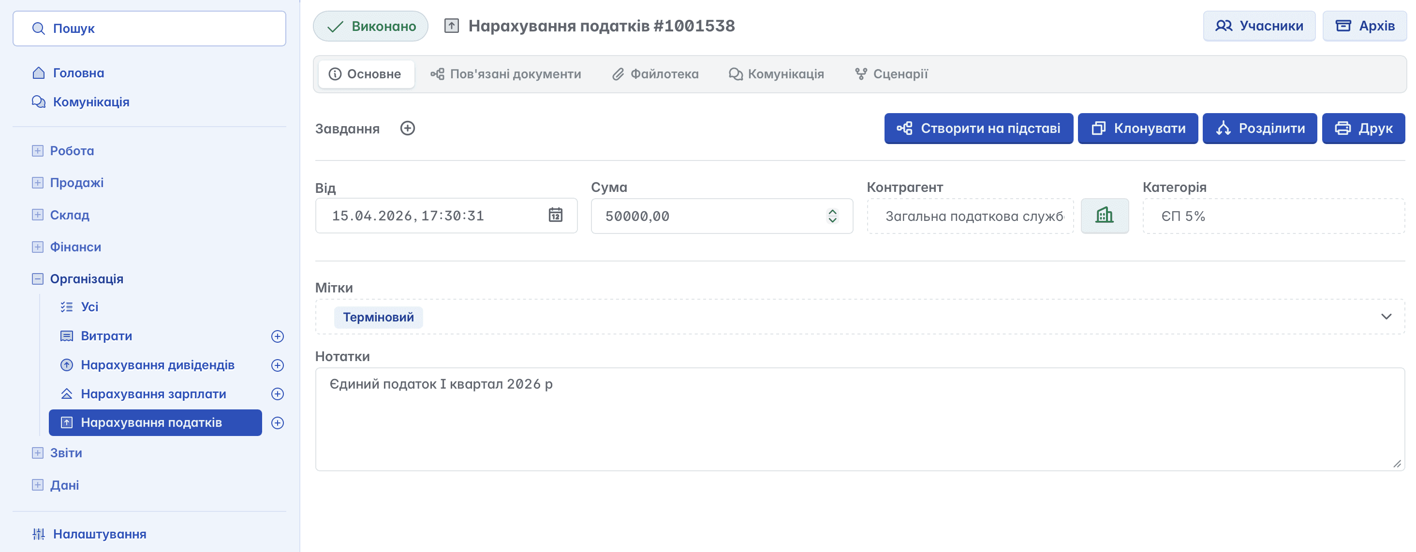Switch to Пов'язані документи tab

506,74
